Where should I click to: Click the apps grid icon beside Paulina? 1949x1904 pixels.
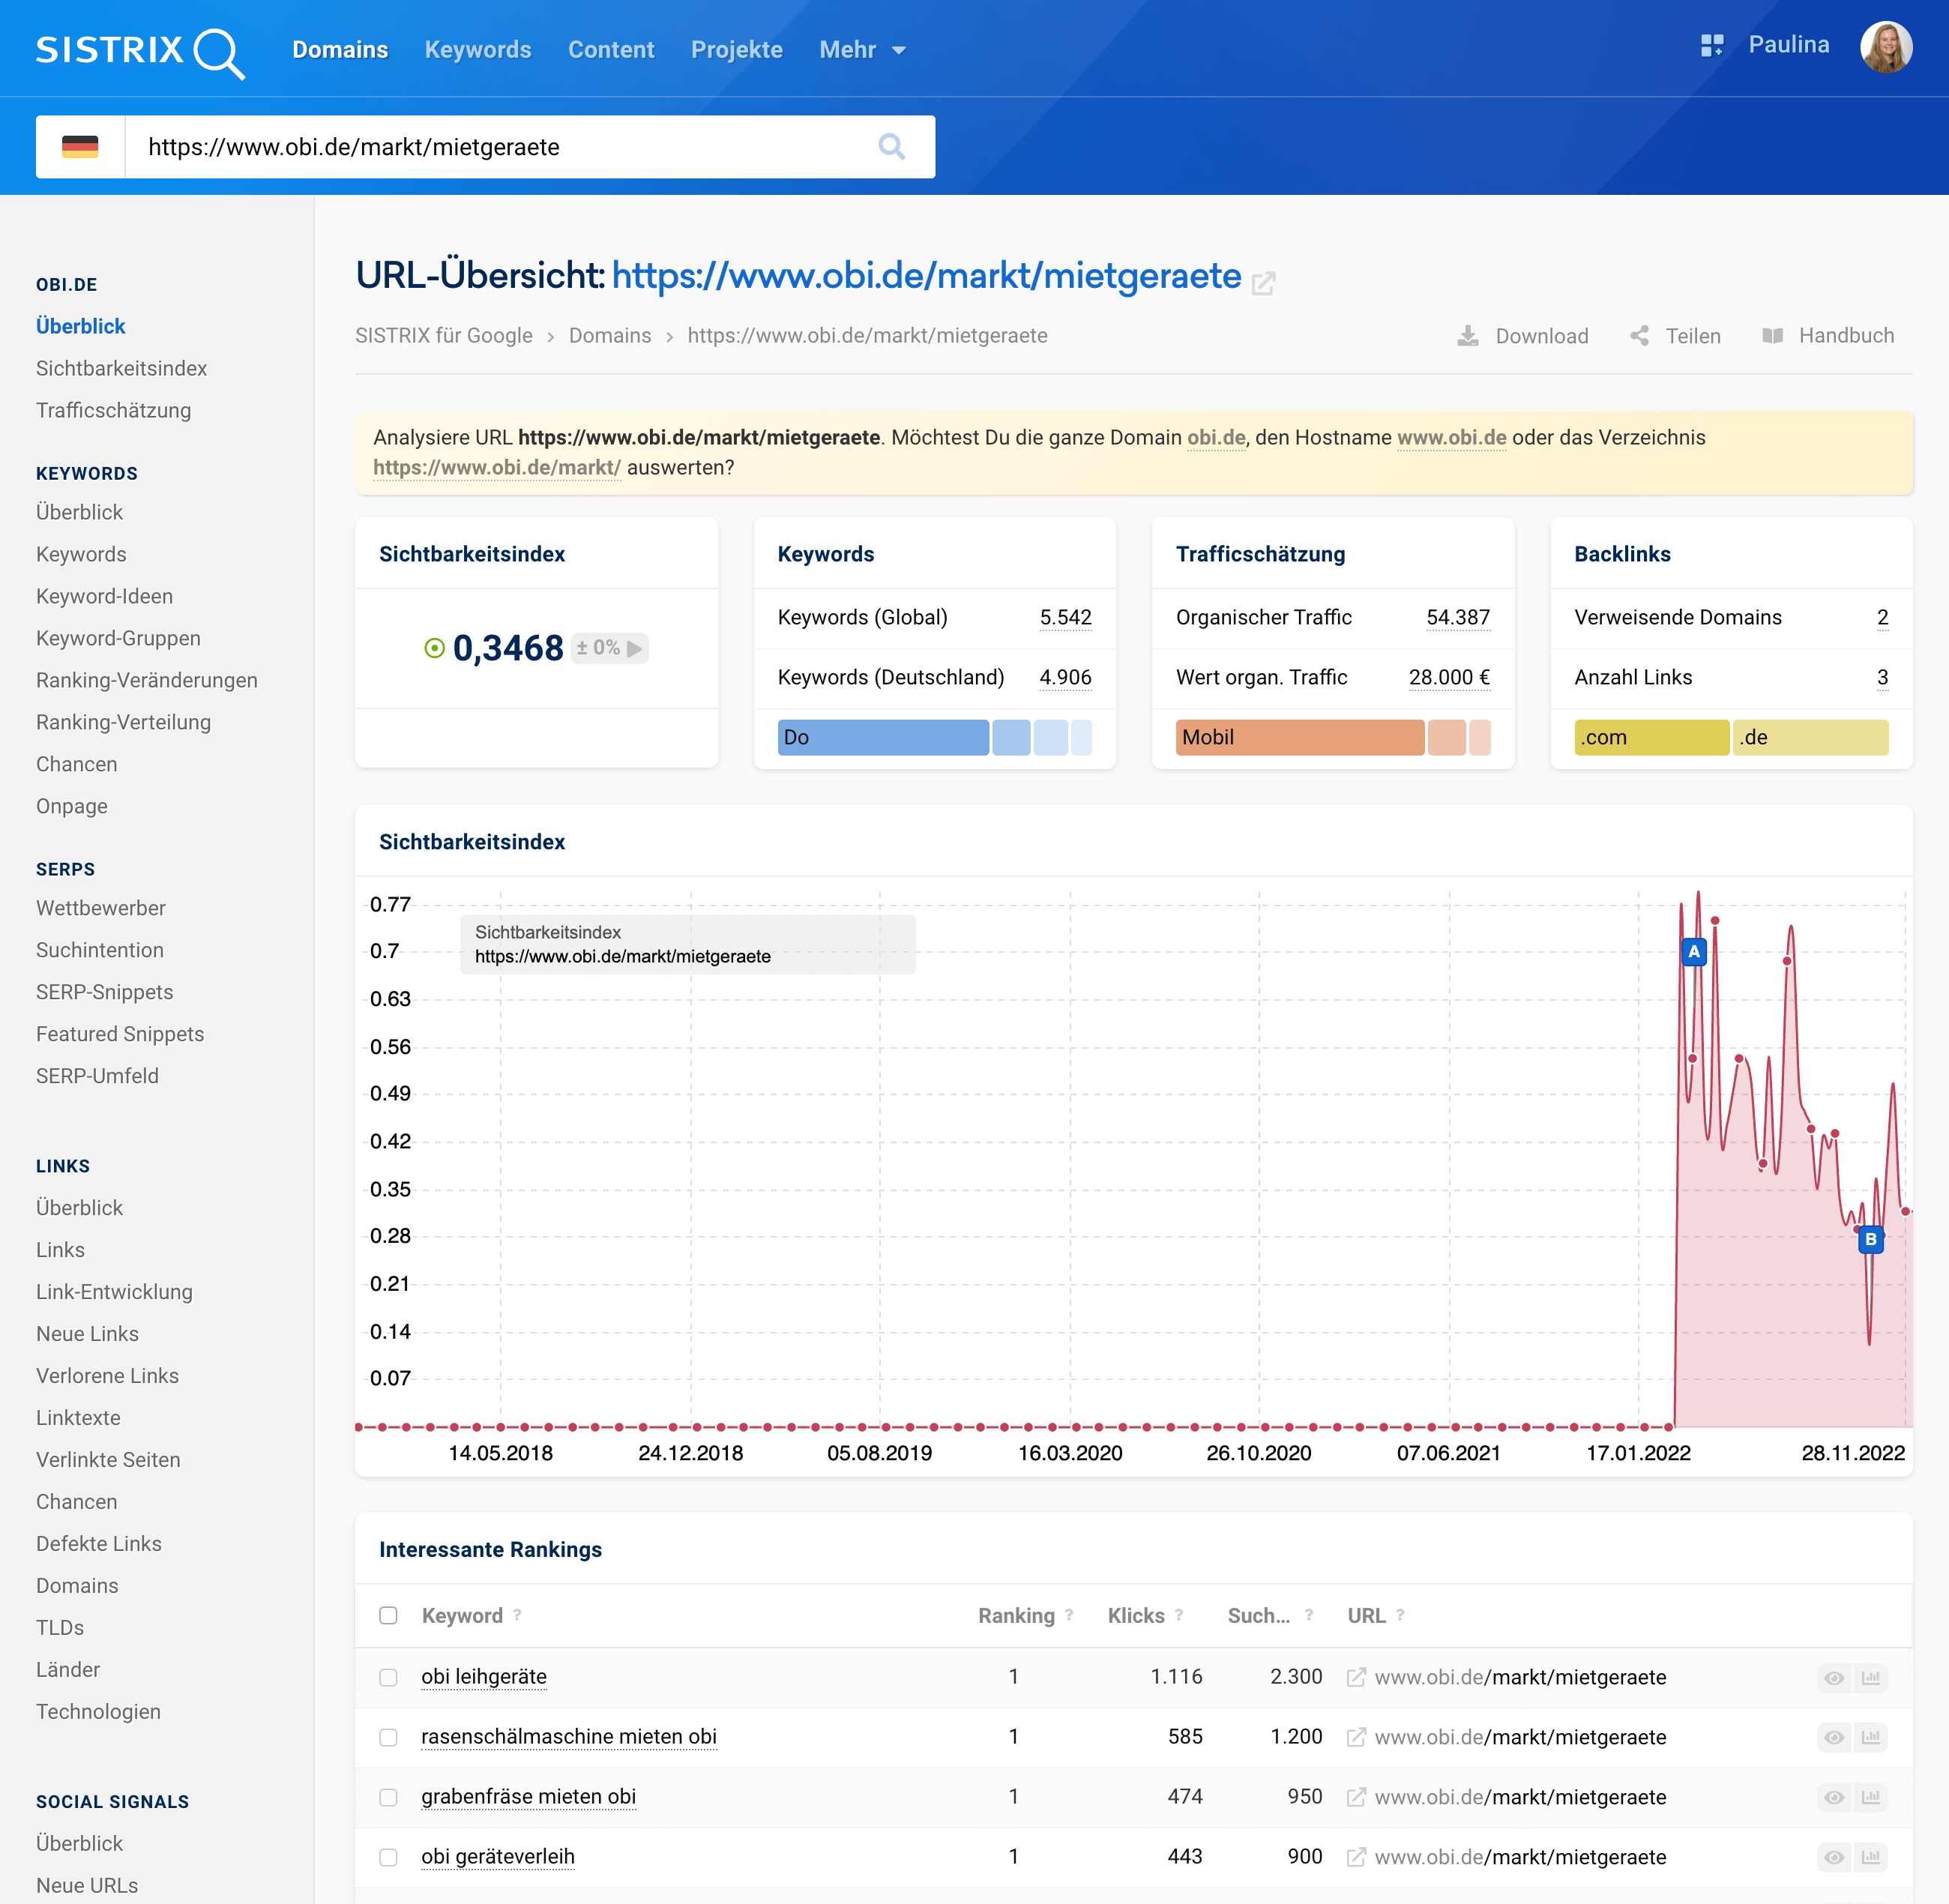point(1711,45)
